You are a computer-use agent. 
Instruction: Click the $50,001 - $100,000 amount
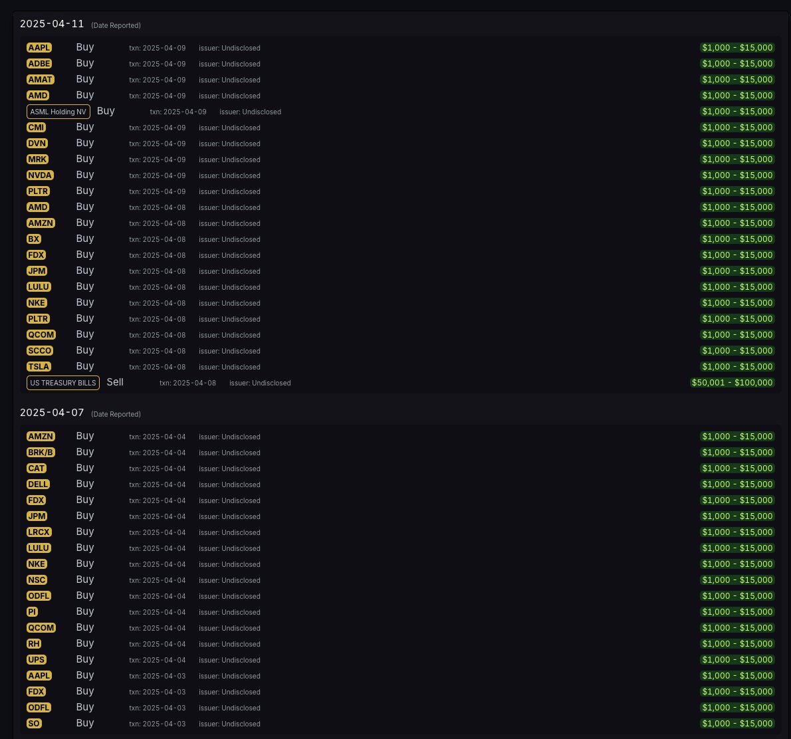732,383
